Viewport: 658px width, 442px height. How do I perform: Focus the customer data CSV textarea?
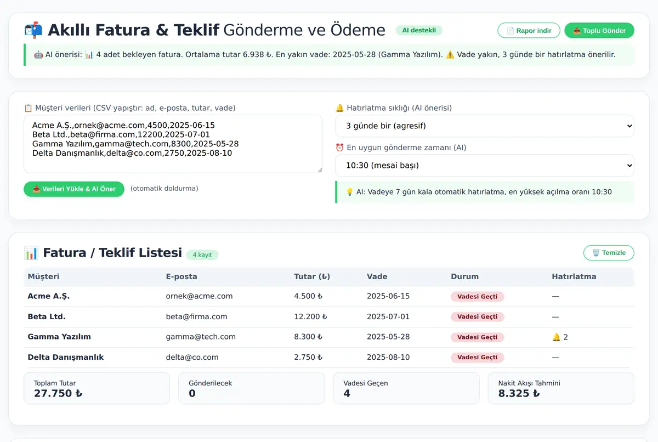[173, 144]
